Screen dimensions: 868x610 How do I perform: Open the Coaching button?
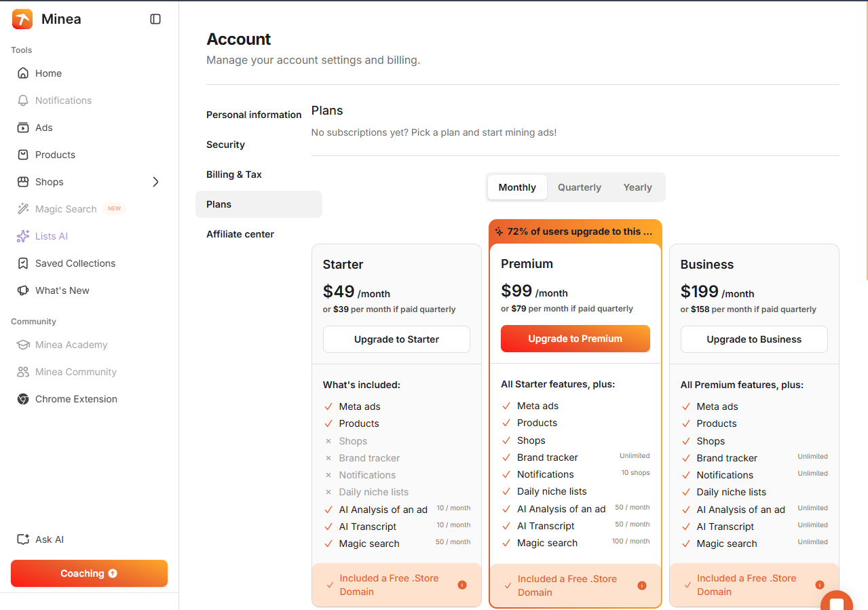tap(89, 573)
